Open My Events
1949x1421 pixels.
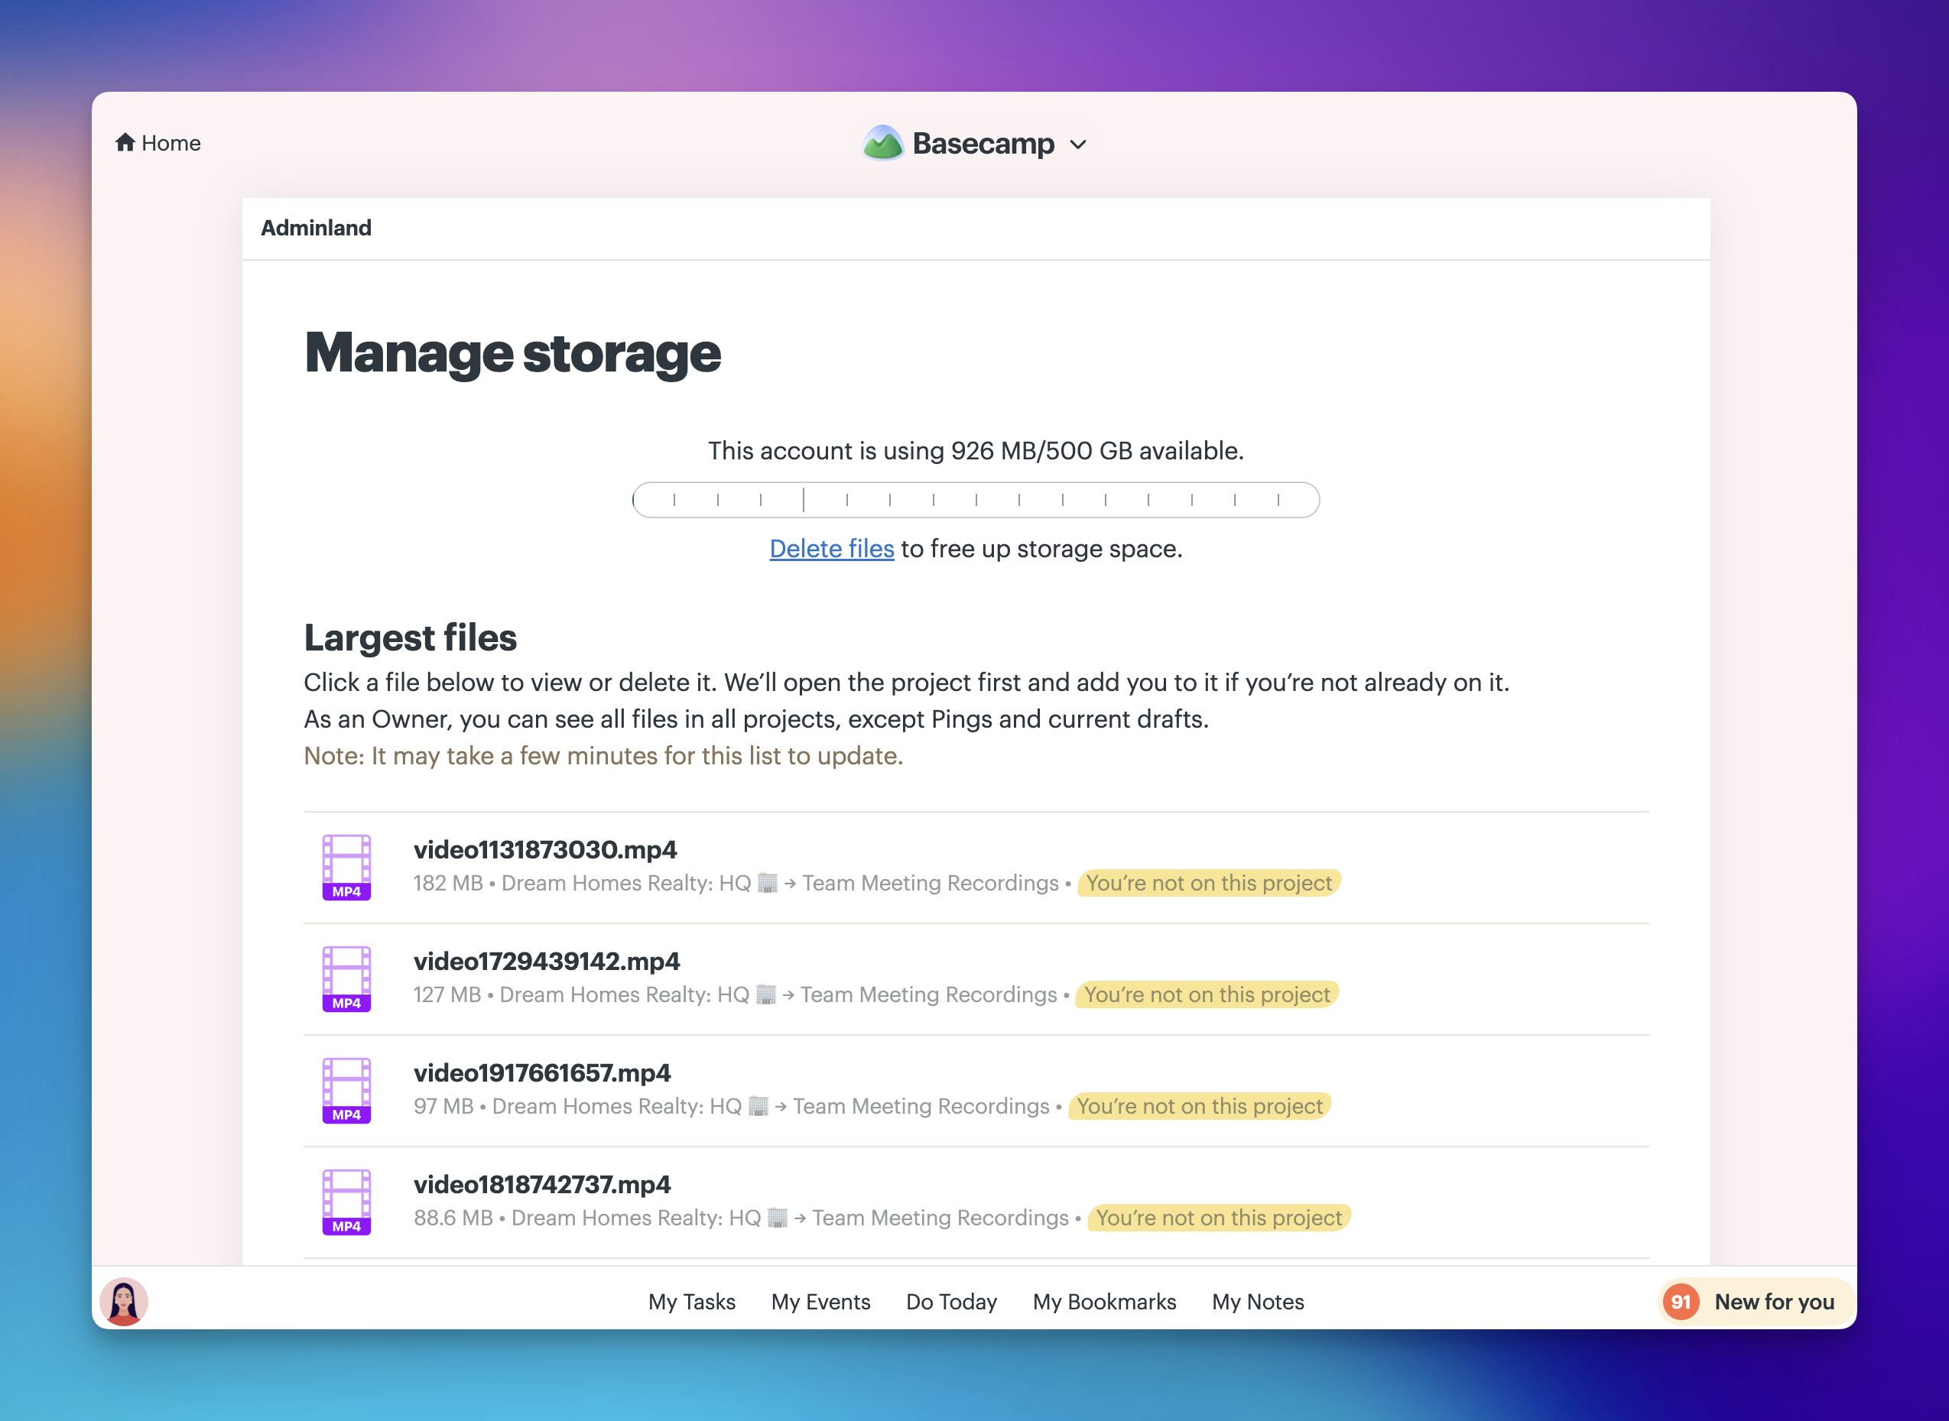(x=821, y=1303)
